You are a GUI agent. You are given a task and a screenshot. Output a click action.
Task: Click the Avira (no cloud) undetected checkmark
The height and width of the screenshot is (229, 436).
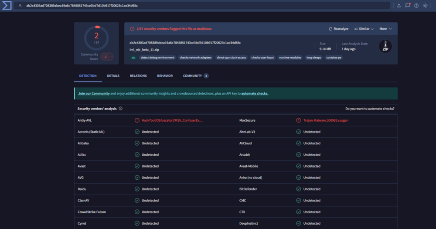(298, 177)
